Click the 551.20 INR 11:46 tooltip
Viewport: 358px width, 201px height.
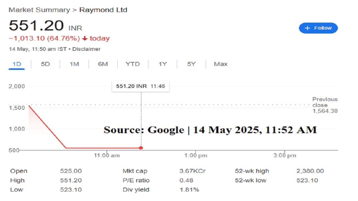pyautogui.click(x=141, y=86)
